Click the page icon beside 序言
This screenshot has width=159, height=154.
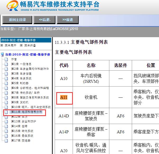click(6, 59)
